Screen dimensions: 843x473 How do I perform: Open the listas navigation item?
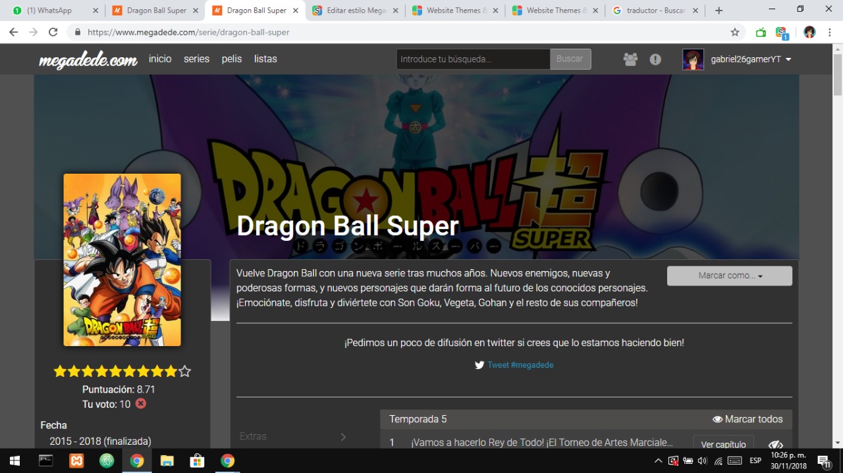[x=265, y=59]
